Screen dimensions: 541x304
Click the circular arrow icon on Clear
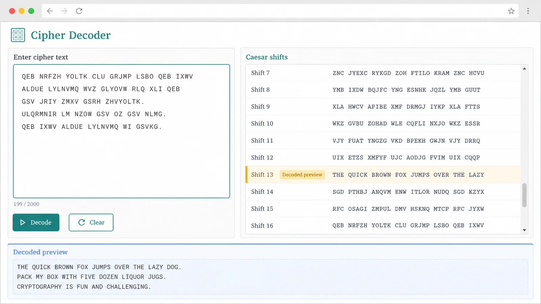81,223
